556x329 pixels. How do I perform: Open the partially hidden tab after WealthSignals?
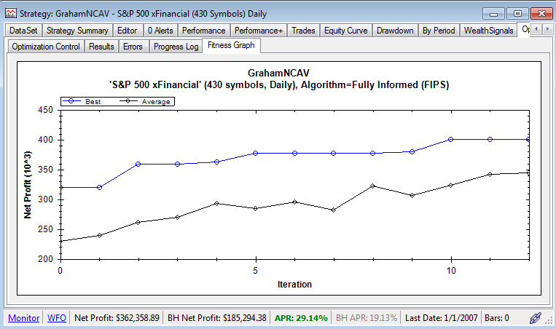[x=525, y=31]
